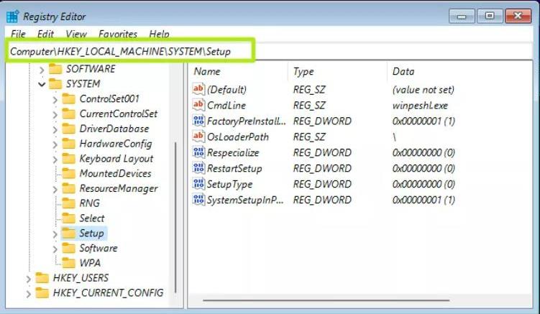Screen dimensions: 540x314
Task: Select the SetupType DWORD icon
Action: pos(198,184)
